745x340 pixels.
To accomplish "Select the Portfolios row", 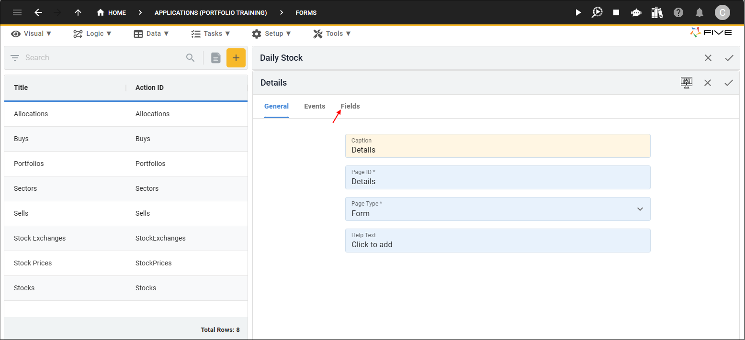I will [x=126, y=164].
